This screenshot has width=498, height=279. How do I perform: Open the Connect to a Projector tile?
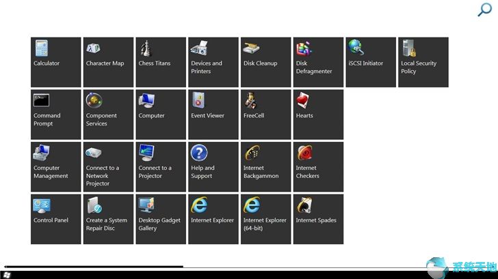click(161, 166)
